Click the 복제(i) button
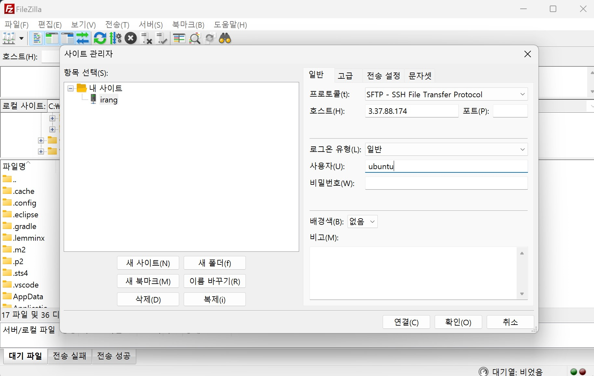This screenshot has width=594, height=376. [215, 299]
